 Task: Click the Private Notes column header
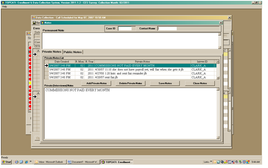(x=142, y=62)
